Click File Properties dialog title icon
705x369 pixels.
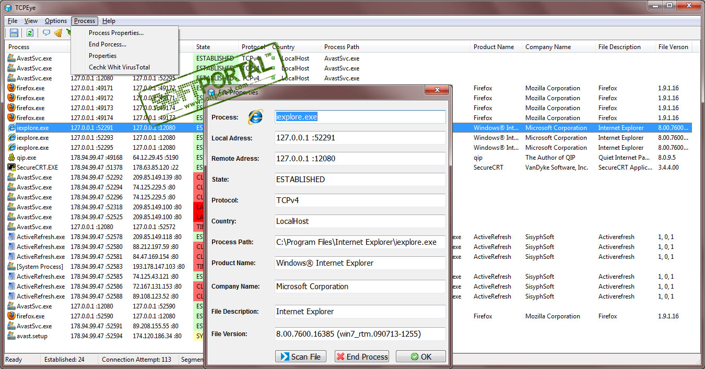coord(211,92)
